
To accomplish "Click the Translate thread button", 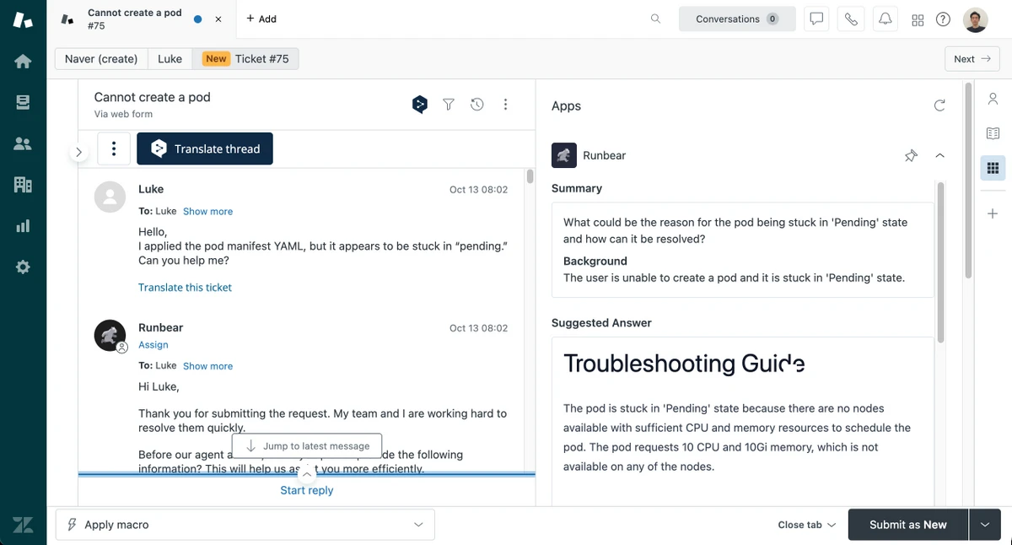I will [x=205, y=148].
